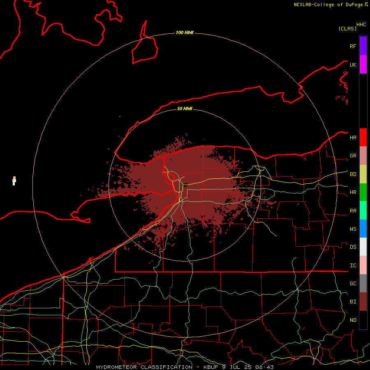Select the GR pink legend swatch
This screenshot has width=370, height=370.
coord(363,155)
